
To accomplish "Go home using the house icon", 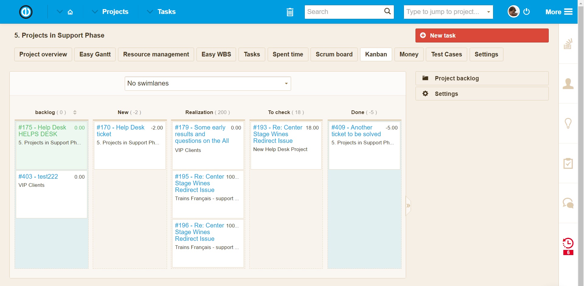I will [70, 12].
